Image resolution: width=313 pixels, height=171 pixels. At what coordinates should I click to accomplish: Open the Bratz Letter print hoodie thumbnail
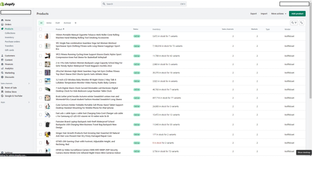point(48,98)
